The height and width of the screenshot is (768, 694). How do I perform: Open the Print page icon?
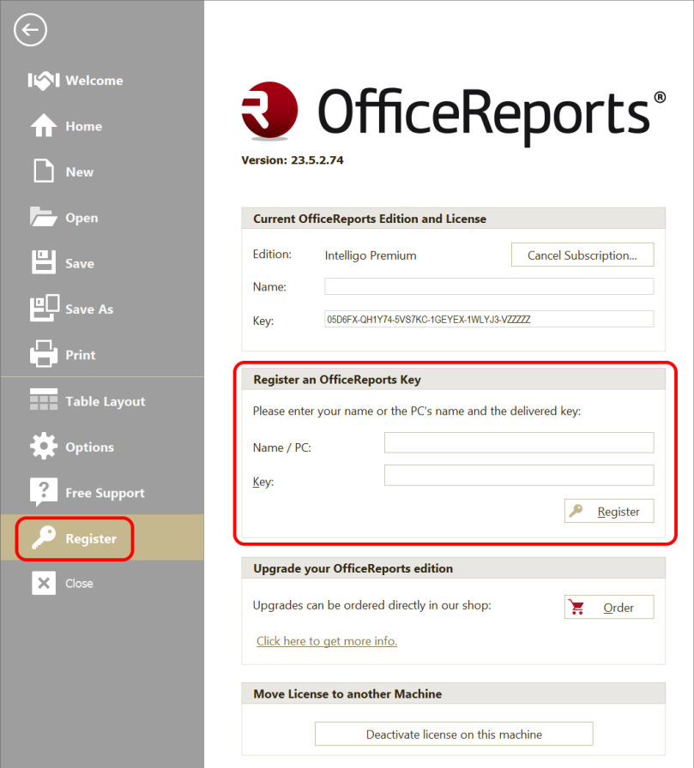pos(43,354)
